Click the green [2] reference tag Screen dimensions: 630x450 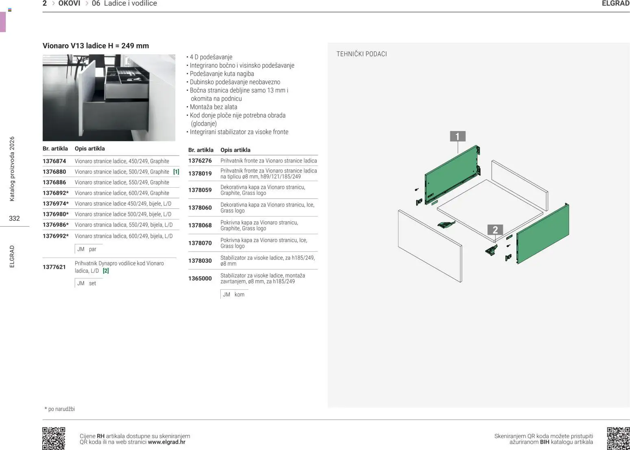coord(106,271)
